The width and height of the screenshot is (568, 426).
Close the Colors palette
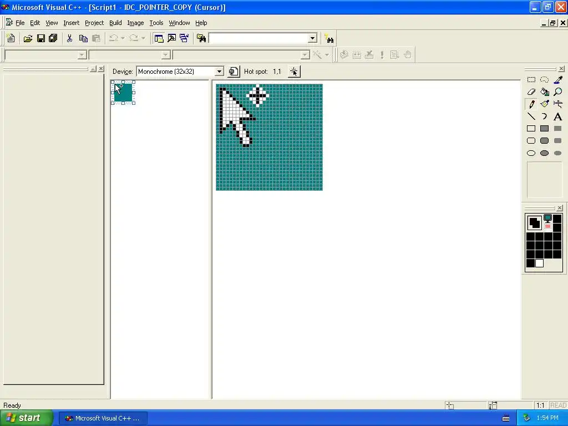(x=560, y=208)
